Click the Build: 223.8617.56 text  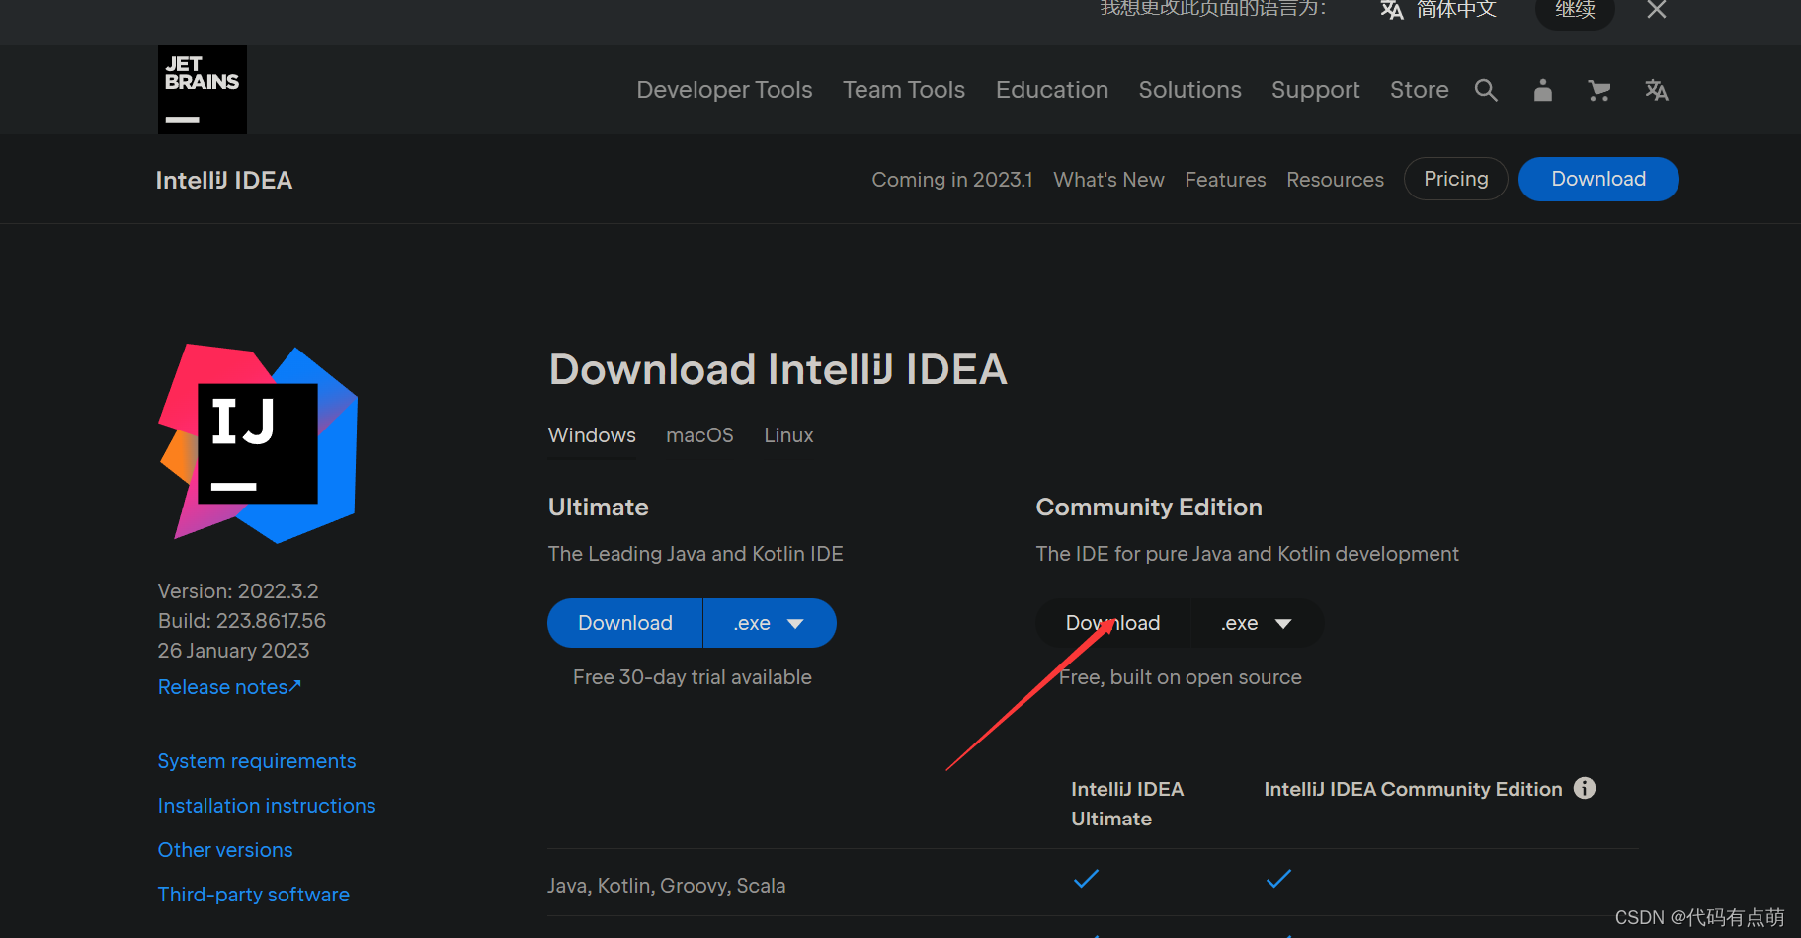click(x=242, y=621)
